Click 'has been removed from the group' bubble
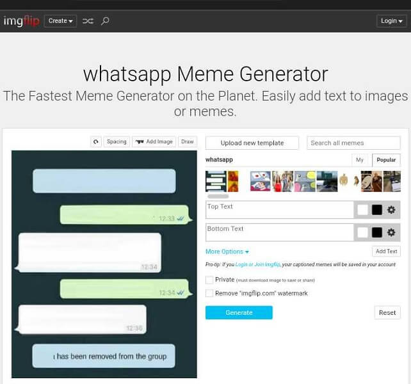The image size is (411, 384). pyautogui.click(x=104, y=356)
